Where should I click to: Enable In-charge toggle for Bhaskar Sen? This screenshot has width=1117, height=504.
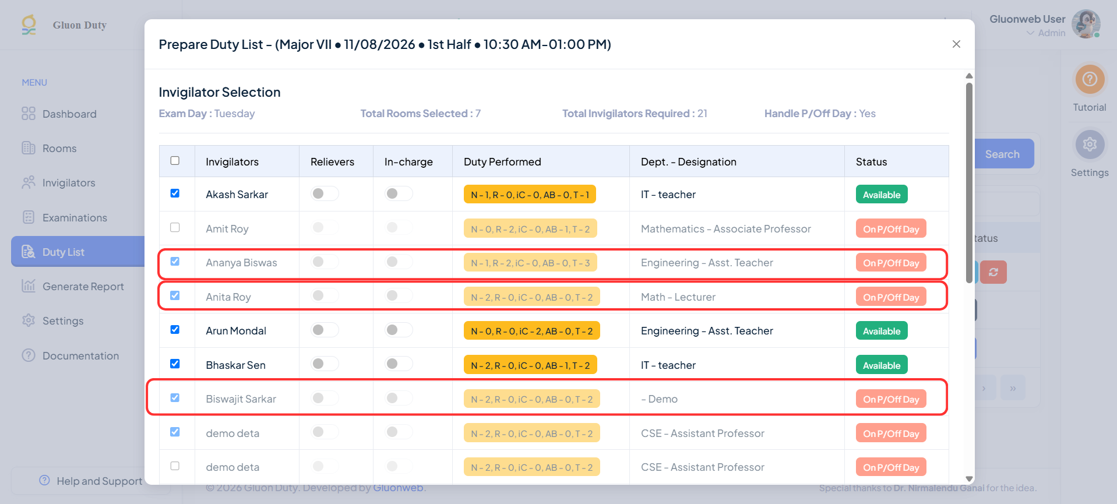coord(399,364)
